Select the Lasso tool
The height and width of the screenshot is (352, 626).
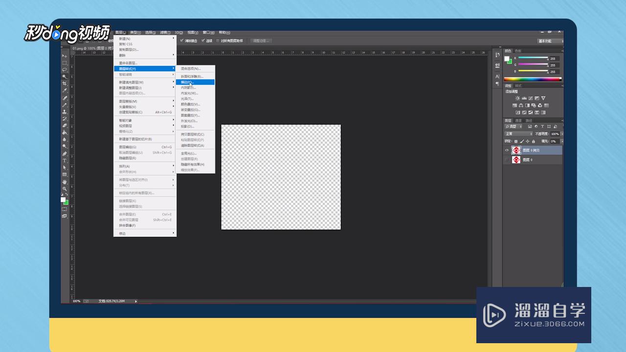[x=64, y=70]
